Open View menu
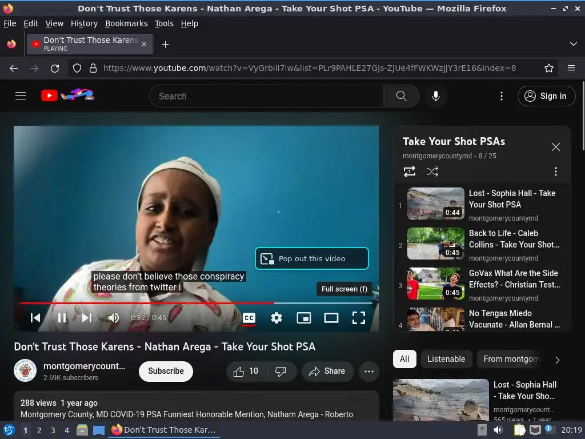The height and width of the screenshot is (439, 585). 54,23
